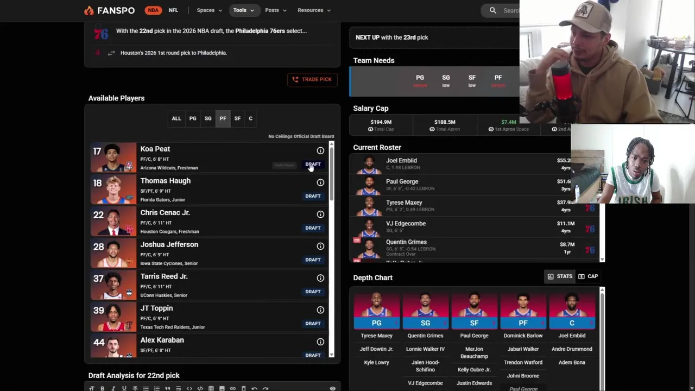This screenshot has height=391, width=695.
Task: Click the Search input field
Action: pyautogui.click(x=510, y=10)
